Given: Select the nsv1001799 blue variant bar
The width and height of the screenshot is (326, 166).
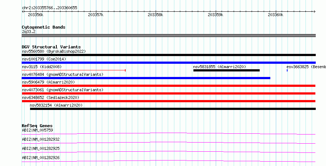Looking at the screenshot, I should click(x=168, y=63).
